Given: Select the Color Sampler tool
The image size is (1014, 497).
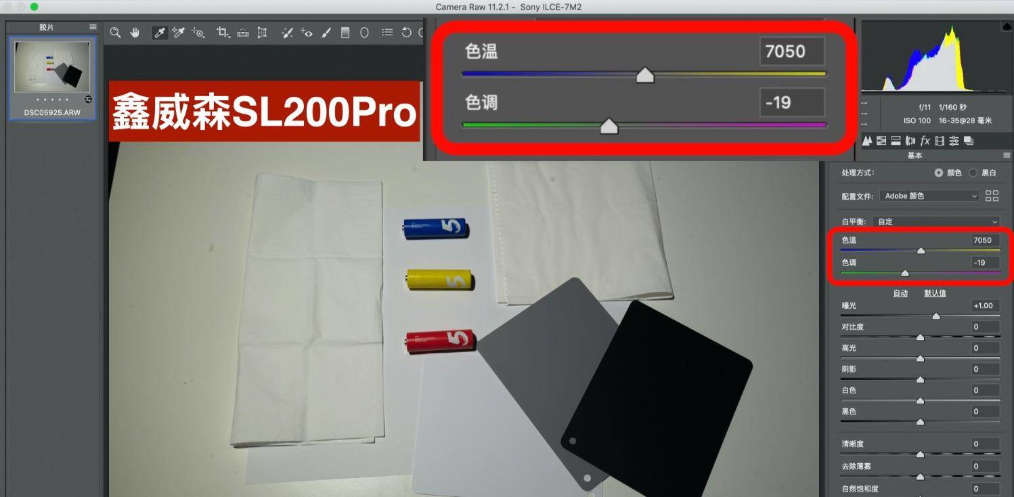Looking at the screenshot, I should click(179, 33).
